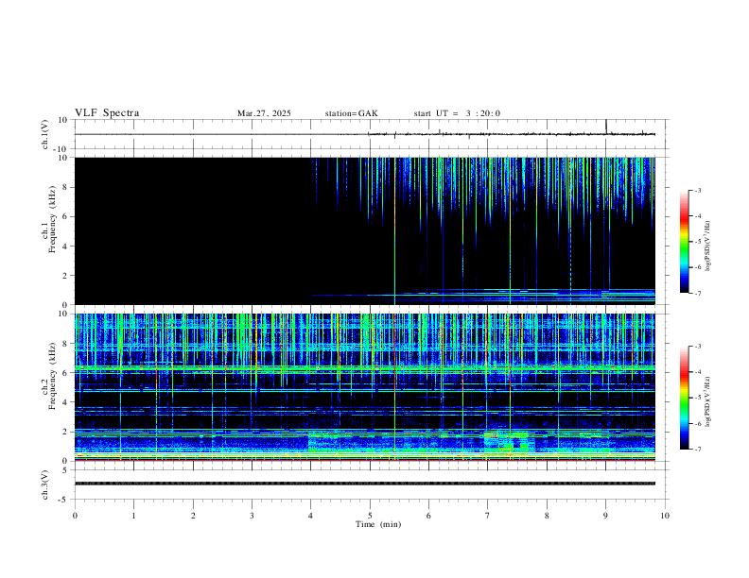Screen dimensions: 749x578
Task: Click the "station=GAK" label
Action: (x=352, y=113)
